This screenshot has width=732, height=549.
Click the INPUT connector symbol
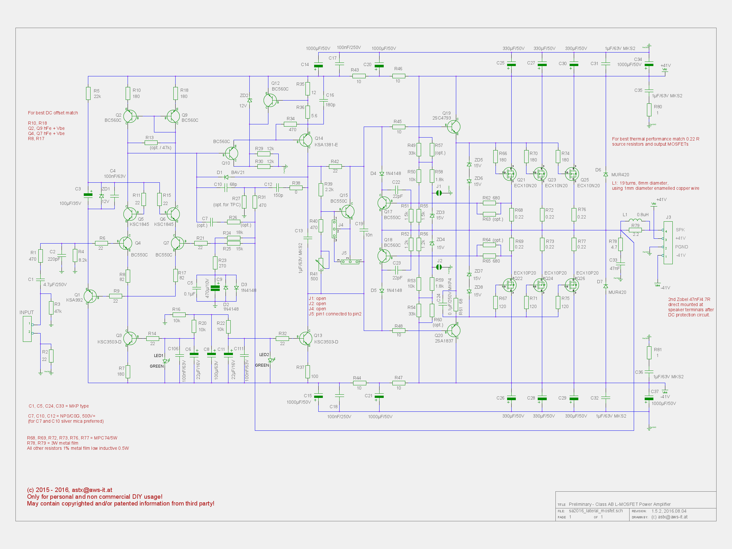point(27,329)
